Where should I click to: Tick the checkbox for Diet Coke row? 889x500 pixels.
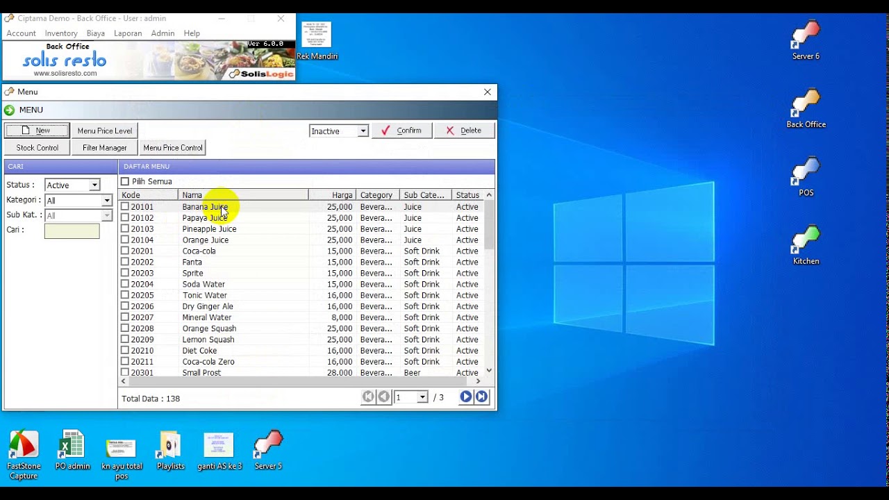125,351
